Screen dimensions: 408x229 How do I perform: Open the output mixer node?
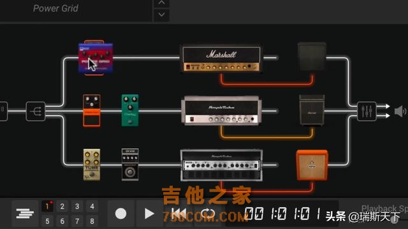point(367,111)
